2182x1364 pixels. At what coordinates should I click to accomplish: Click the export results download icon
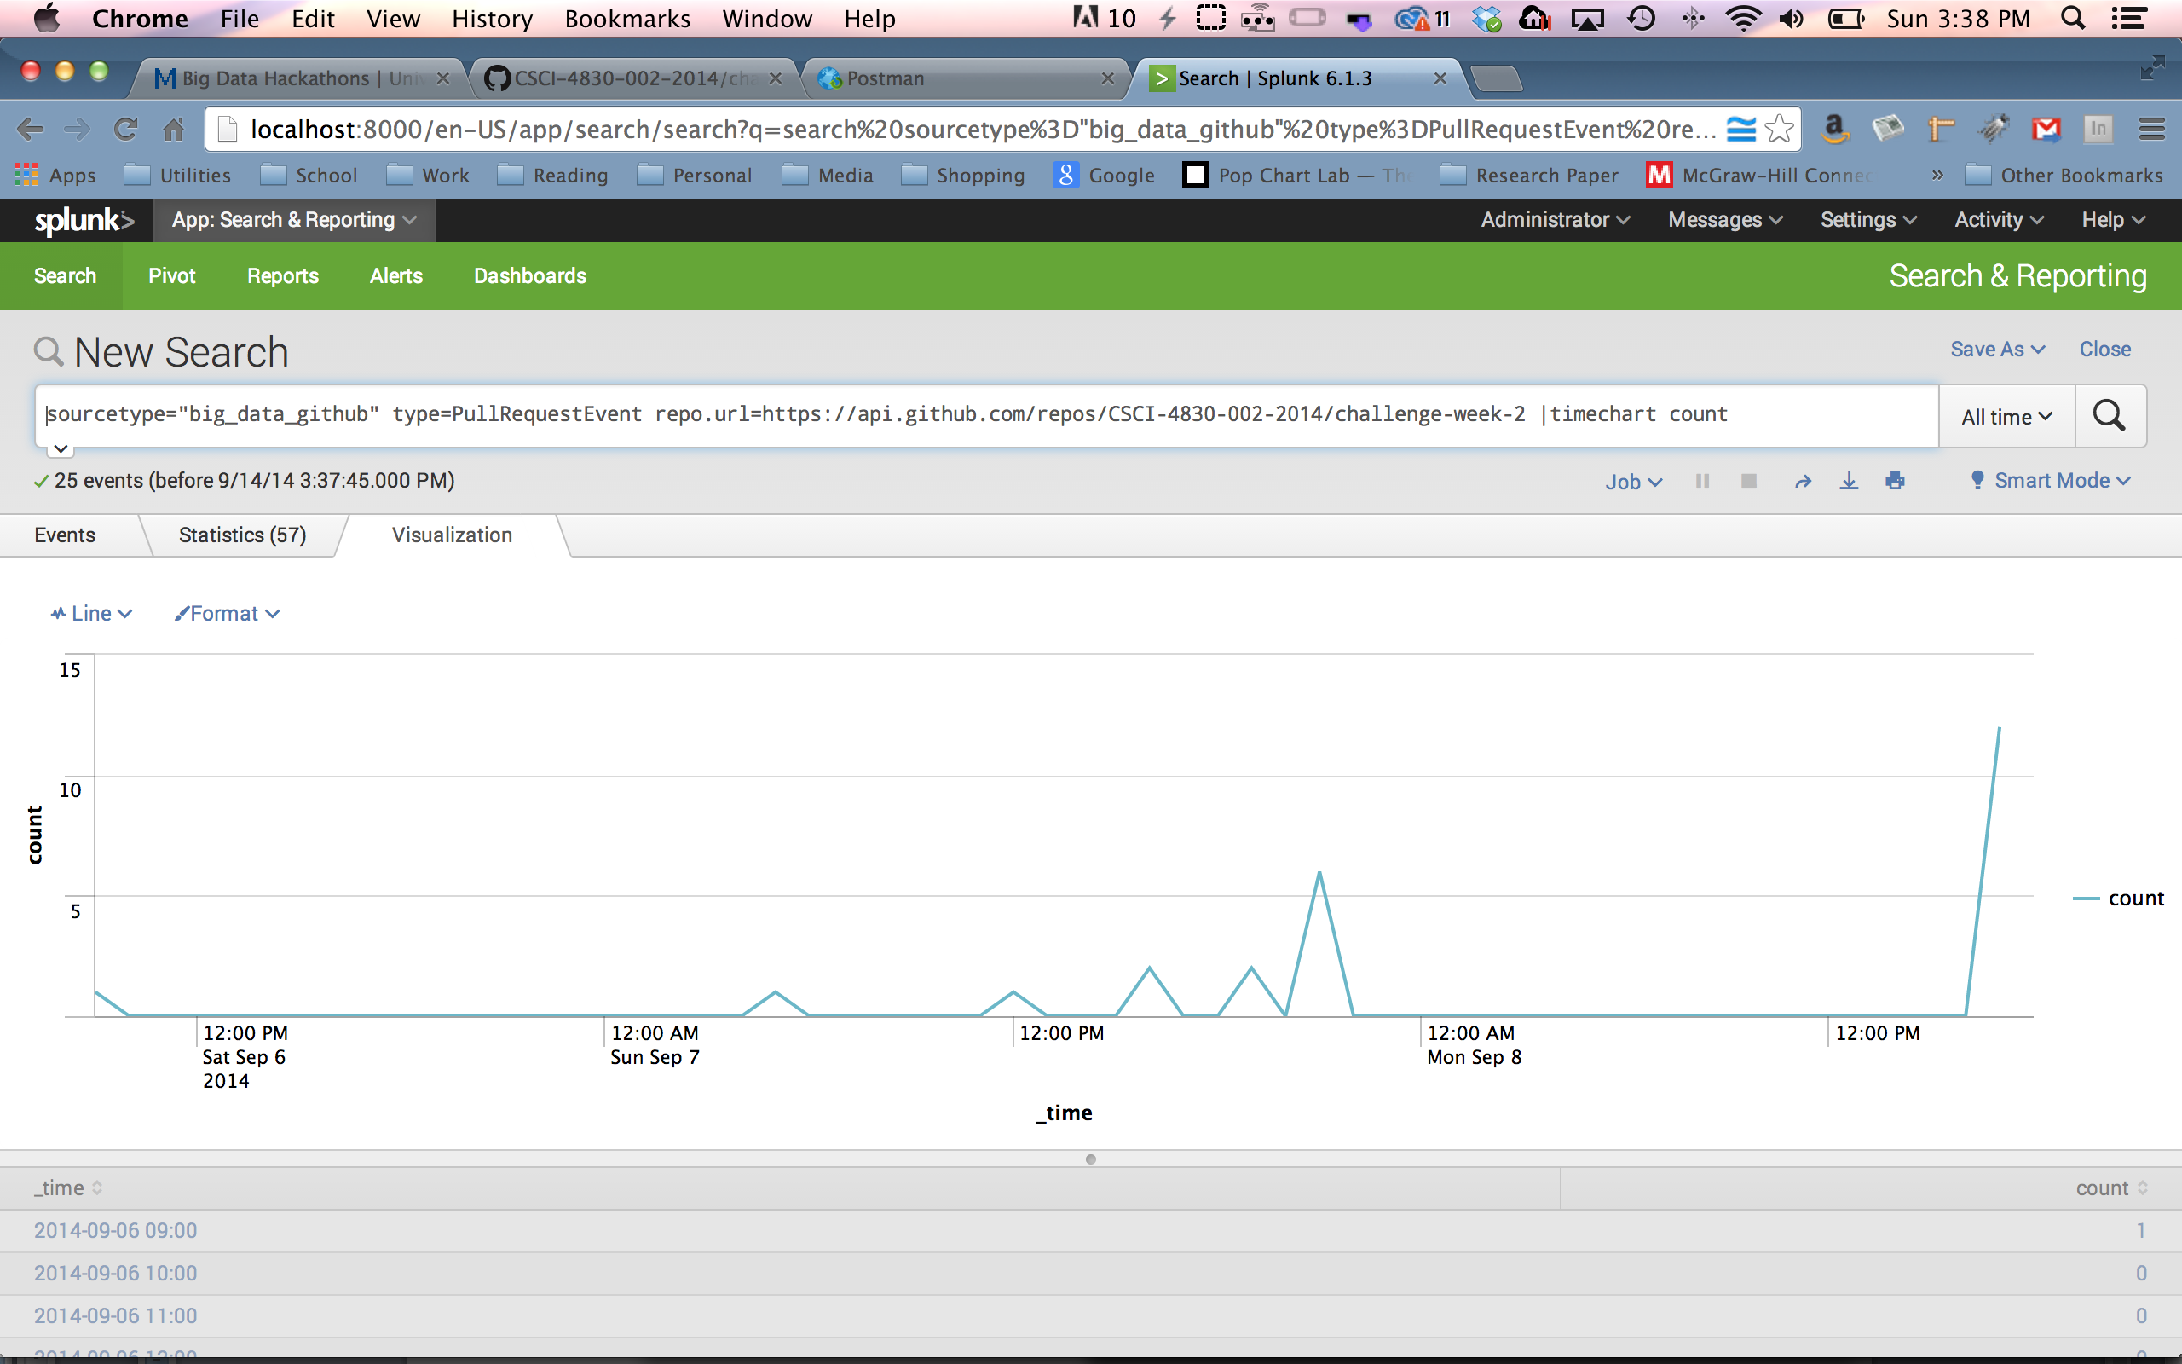[1849, 481]
